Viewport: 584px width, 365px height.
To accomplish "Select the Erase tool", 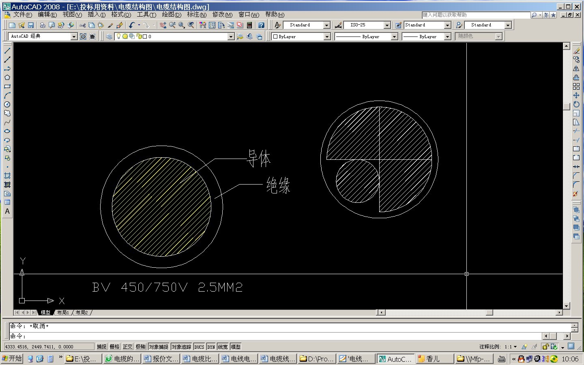I will pyautogui.click(x=576, y=51).
